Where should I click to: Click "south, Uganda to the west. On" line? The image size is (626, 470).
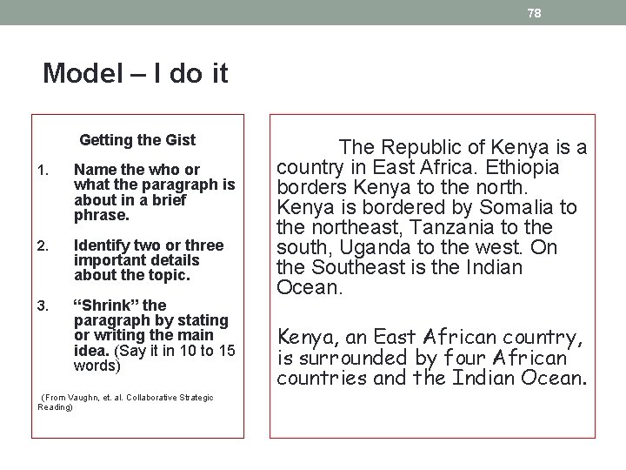416,247
